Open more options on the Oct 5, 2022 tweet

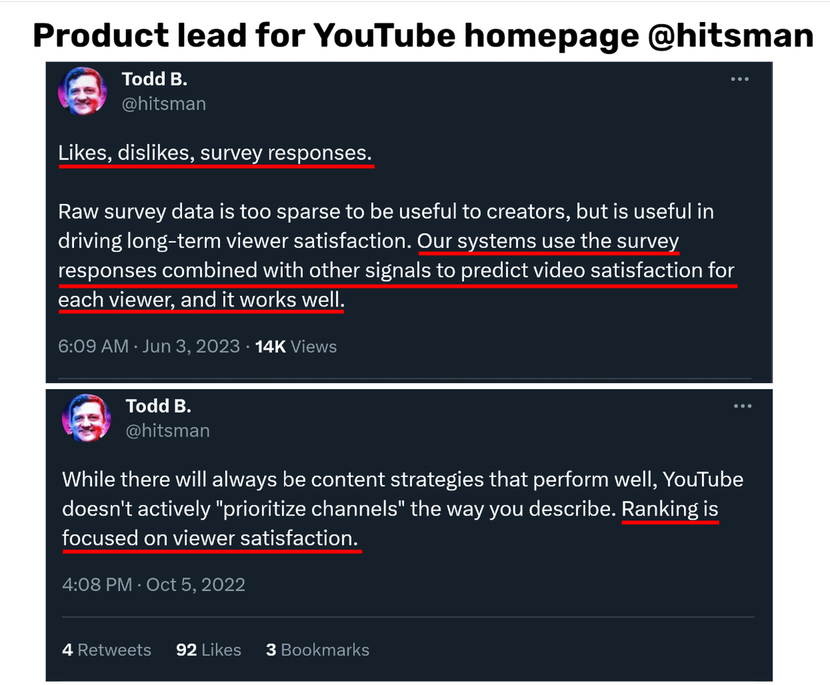click(744, 406)
